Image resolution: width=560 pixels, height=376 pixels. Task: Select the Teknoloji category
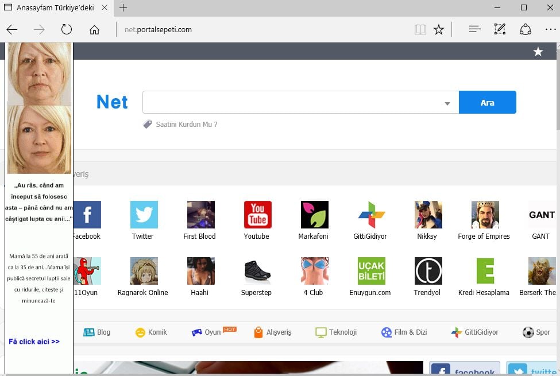pos(336,332)
